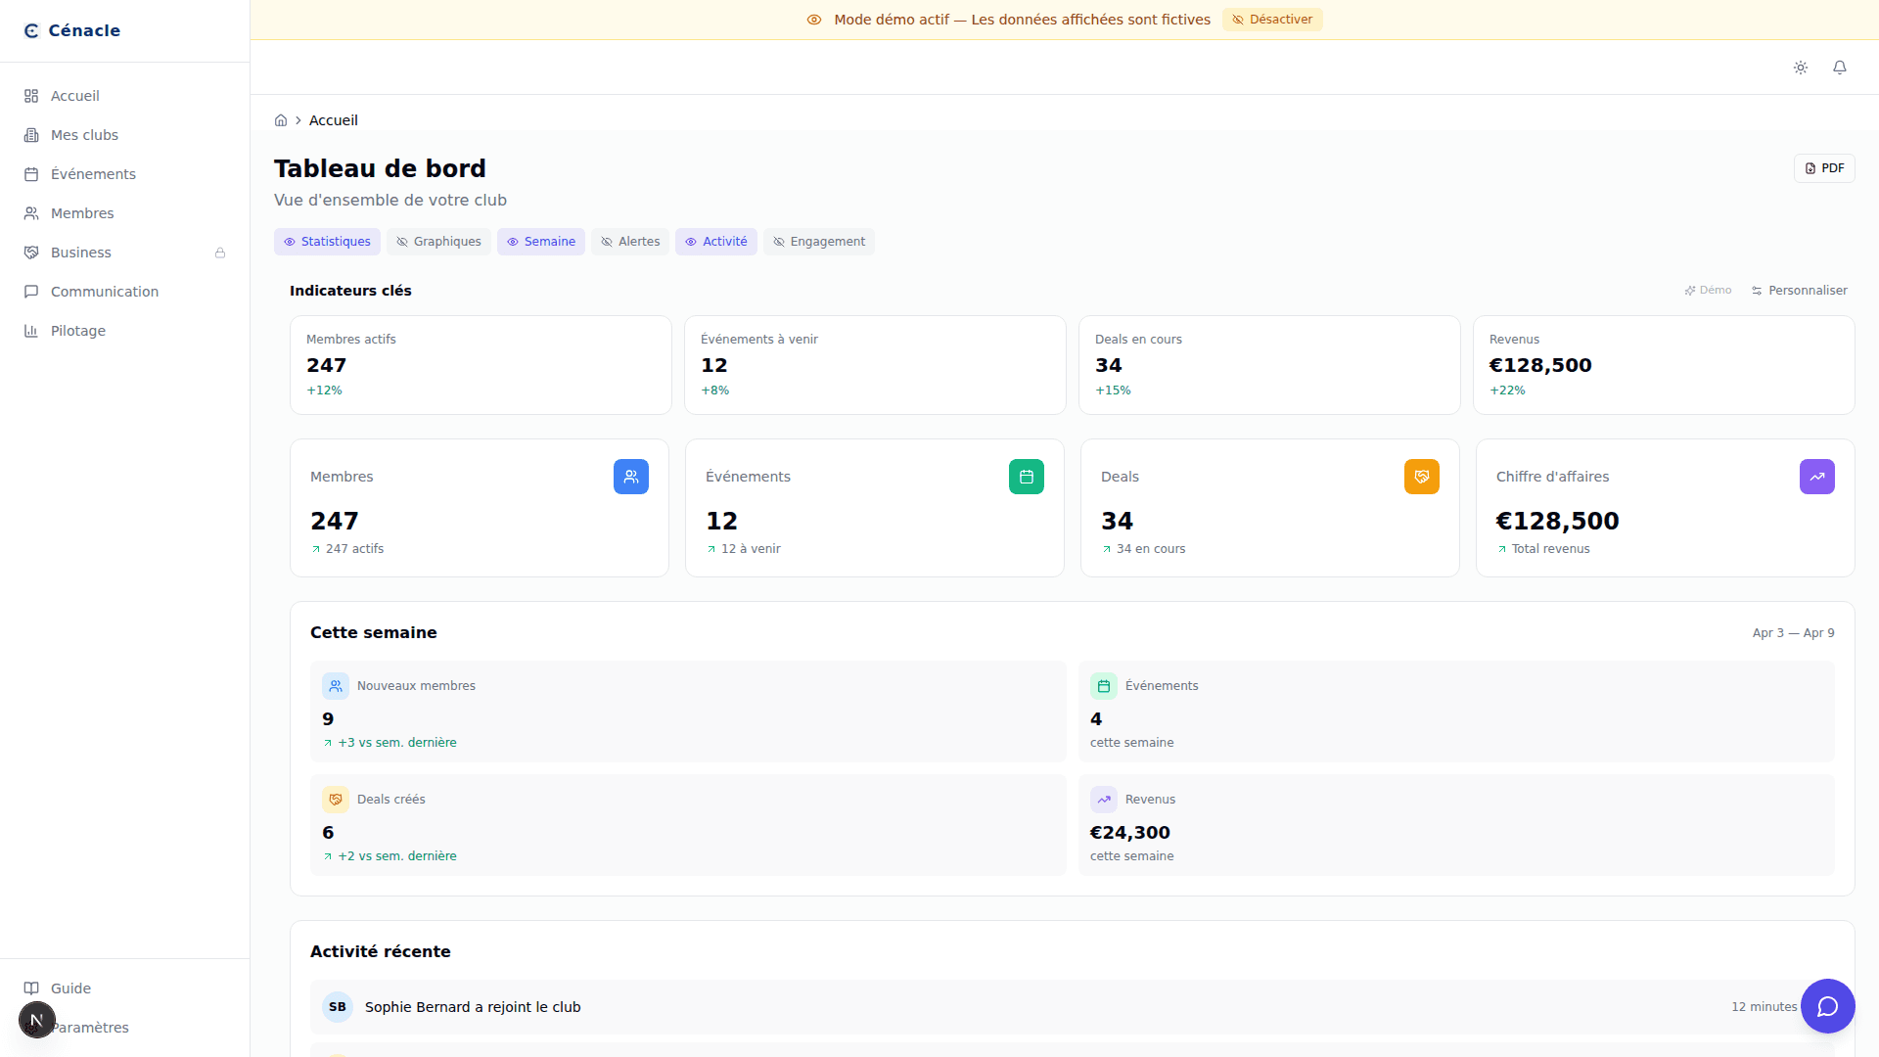Open the chat via the floating bubble icon
The height and width of the screenshot is (1057, 1879).
tap(1828, 1006)
